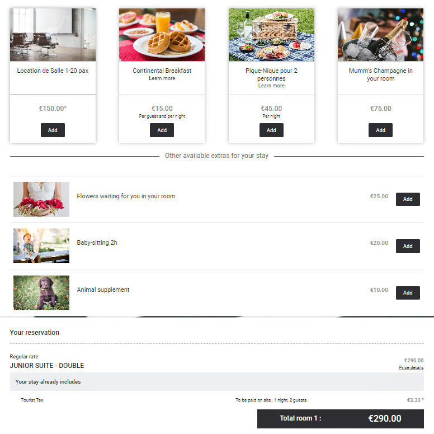Click the waffle breakfast photo
Screen dimensions: 434x434
(162, 35)
